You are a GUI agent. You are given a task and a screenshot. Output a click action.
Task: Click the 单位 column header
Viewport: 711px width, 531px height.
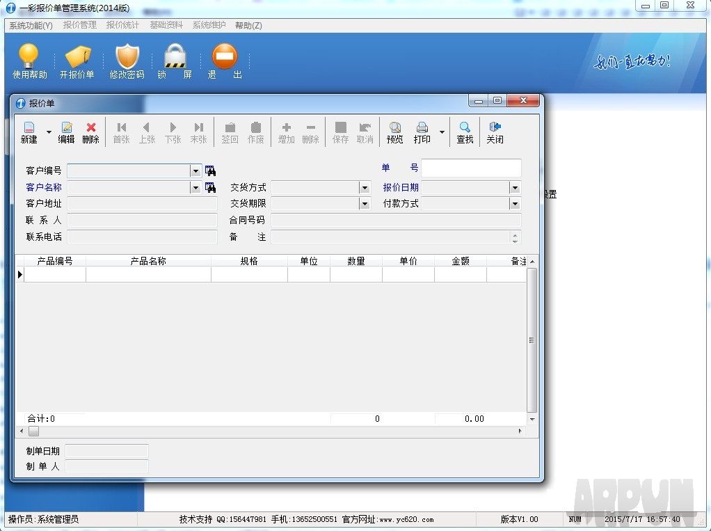pyautogui.click(x=309, y=261)
